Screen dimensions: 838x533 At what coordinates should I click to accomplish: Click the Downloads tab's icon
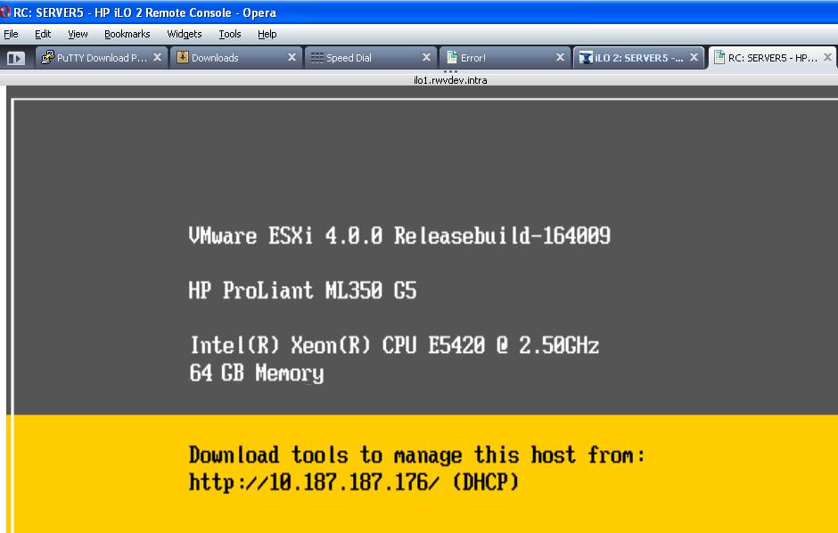(183, 58)
